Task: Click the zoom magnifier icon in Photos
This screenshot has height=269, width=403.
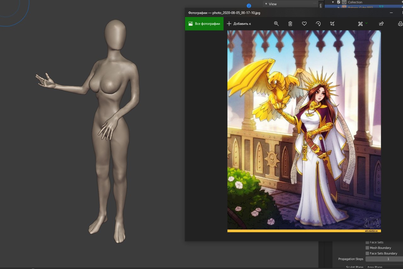Action: 276,24
